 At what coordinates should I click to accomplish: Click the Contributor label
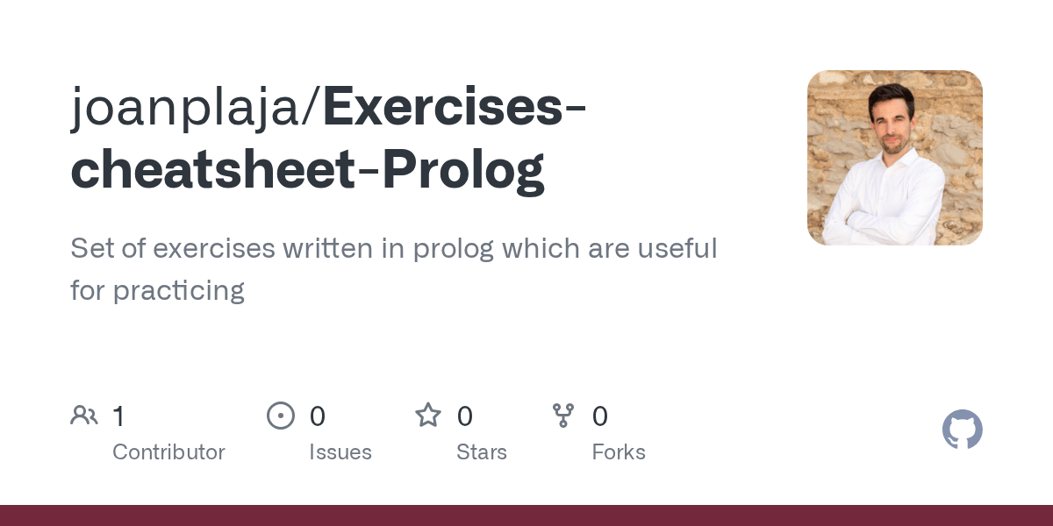click(x=168, y=452)
